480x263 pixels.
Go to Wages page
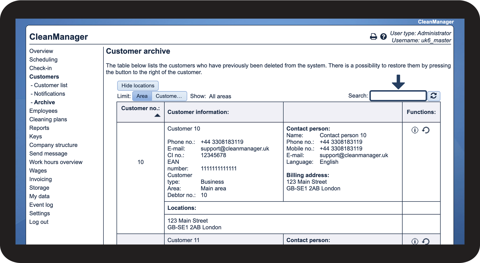pyautogui.click(x=38, y=171)
